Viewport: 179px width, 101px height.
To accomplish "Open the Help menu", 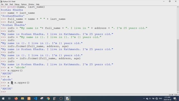I will pyautogui.click(x=37, y=4).
